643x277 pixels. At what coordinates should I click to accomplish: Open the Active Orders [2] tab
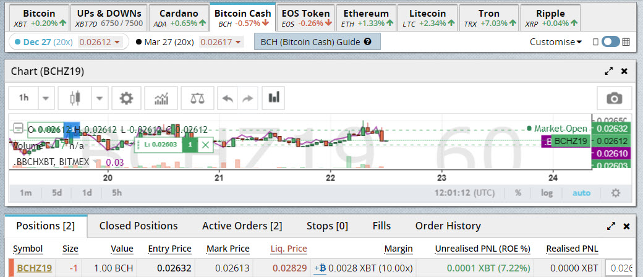click(x=242, y=226)
